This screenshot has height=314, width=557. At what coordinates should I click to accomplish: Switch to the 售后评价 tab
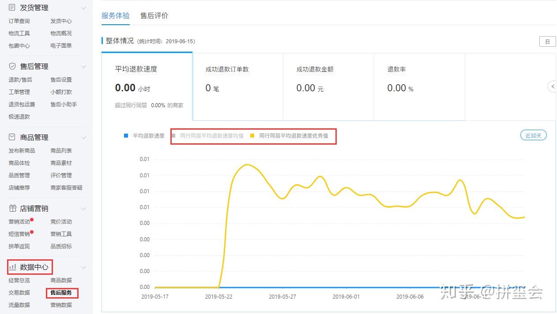[x=154, y=15]
